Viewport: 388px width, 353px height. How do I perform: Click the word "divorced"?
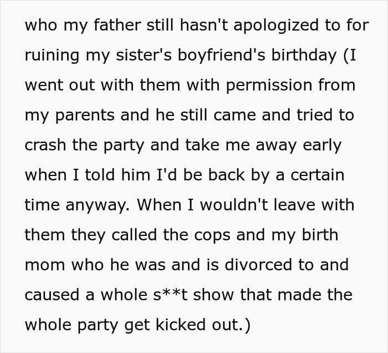(x=258, y=265)
